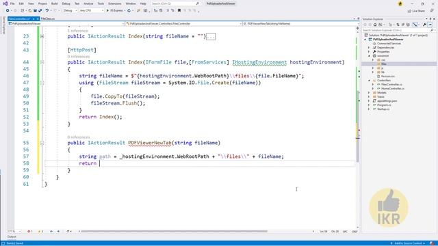Select favicon.ico in Solution Explorer
This screenshot has height=246, width=438.
click(388, 76)
